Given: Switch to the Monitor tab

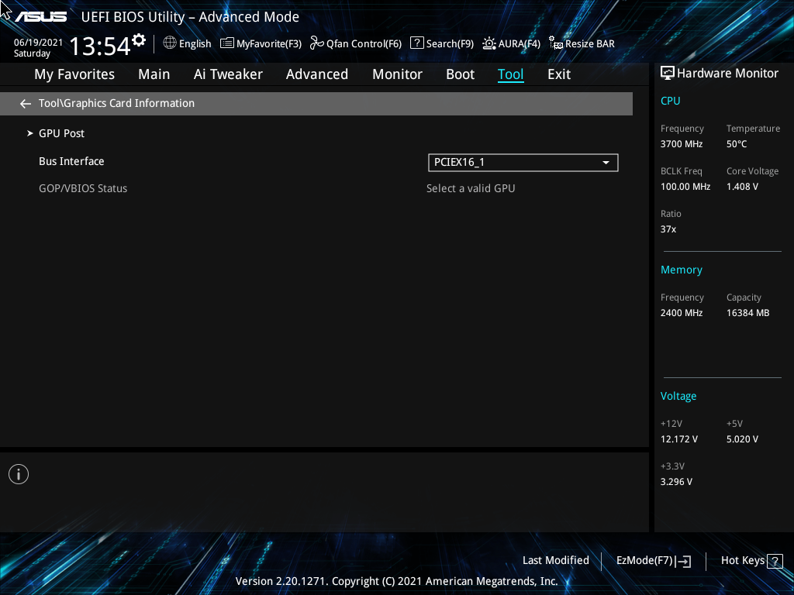Looking at the screenshot, I should point(397,74).
